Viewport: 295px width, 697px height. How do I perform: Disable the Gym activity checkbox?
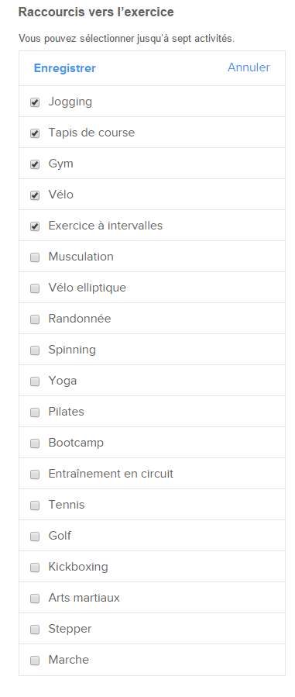pyautogui.click(x=35, y=164)
